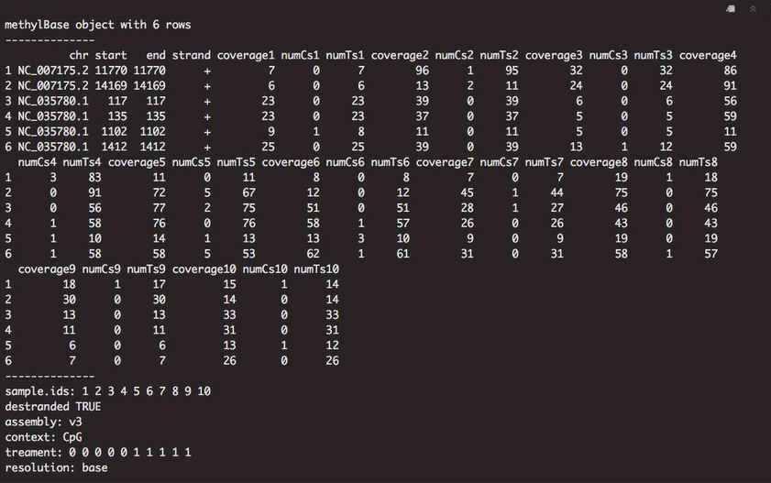This screenshot has height=483, width=771.
Task: Click the 'chr' column header
Action: tap(79, 55)
